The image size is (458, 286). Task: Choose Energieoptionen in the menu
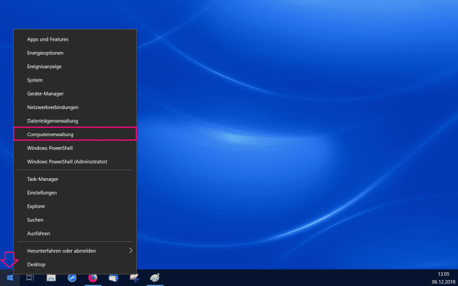pos(45,53)
